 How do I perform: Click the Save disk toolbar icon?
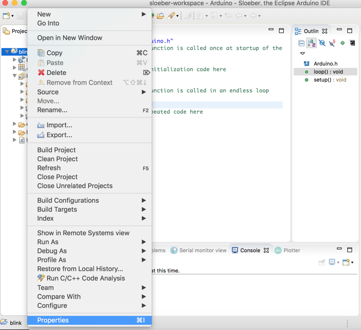click(20, 16)
